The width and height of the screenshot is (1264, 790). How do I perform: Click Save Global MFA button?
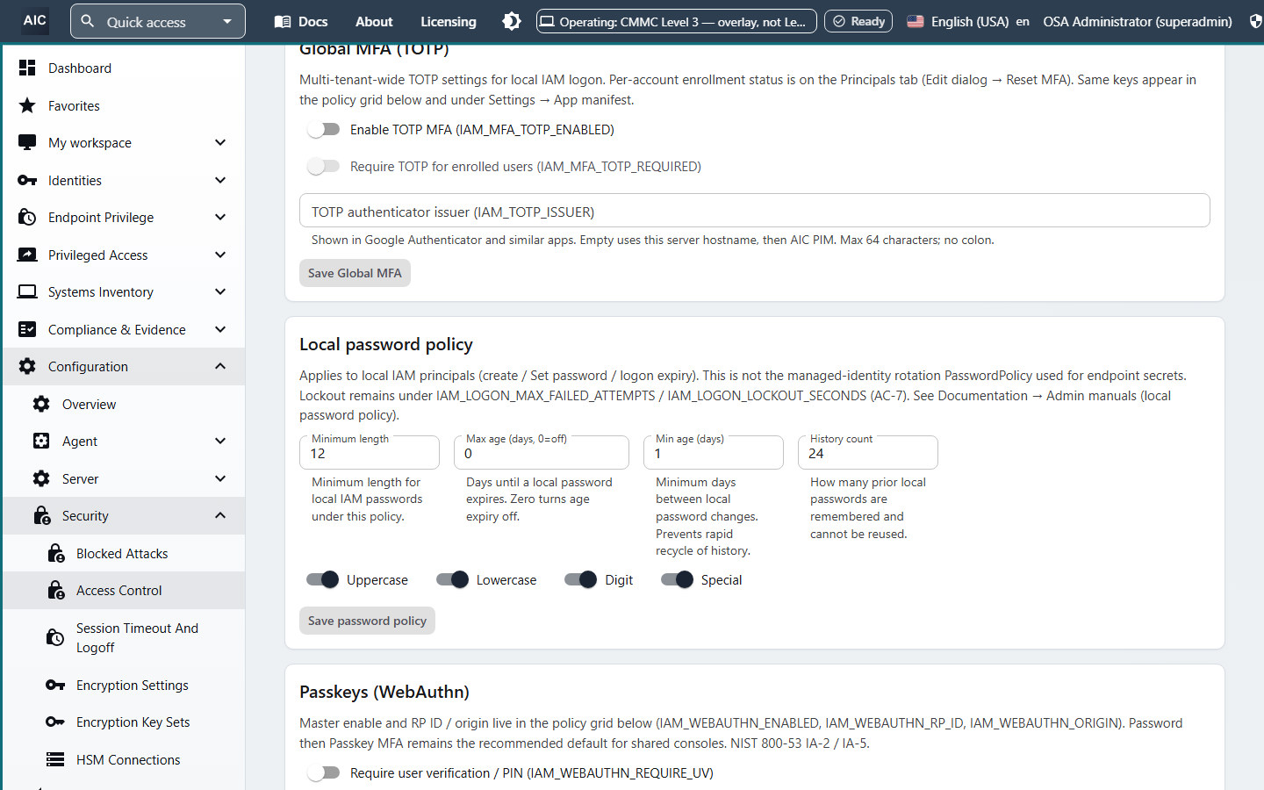tap(355, 273)
